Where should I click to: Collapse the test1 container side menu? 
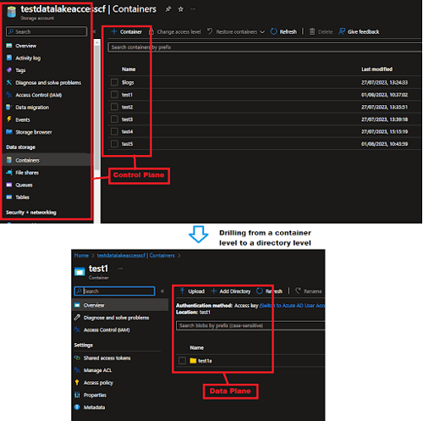pos(162,291)
